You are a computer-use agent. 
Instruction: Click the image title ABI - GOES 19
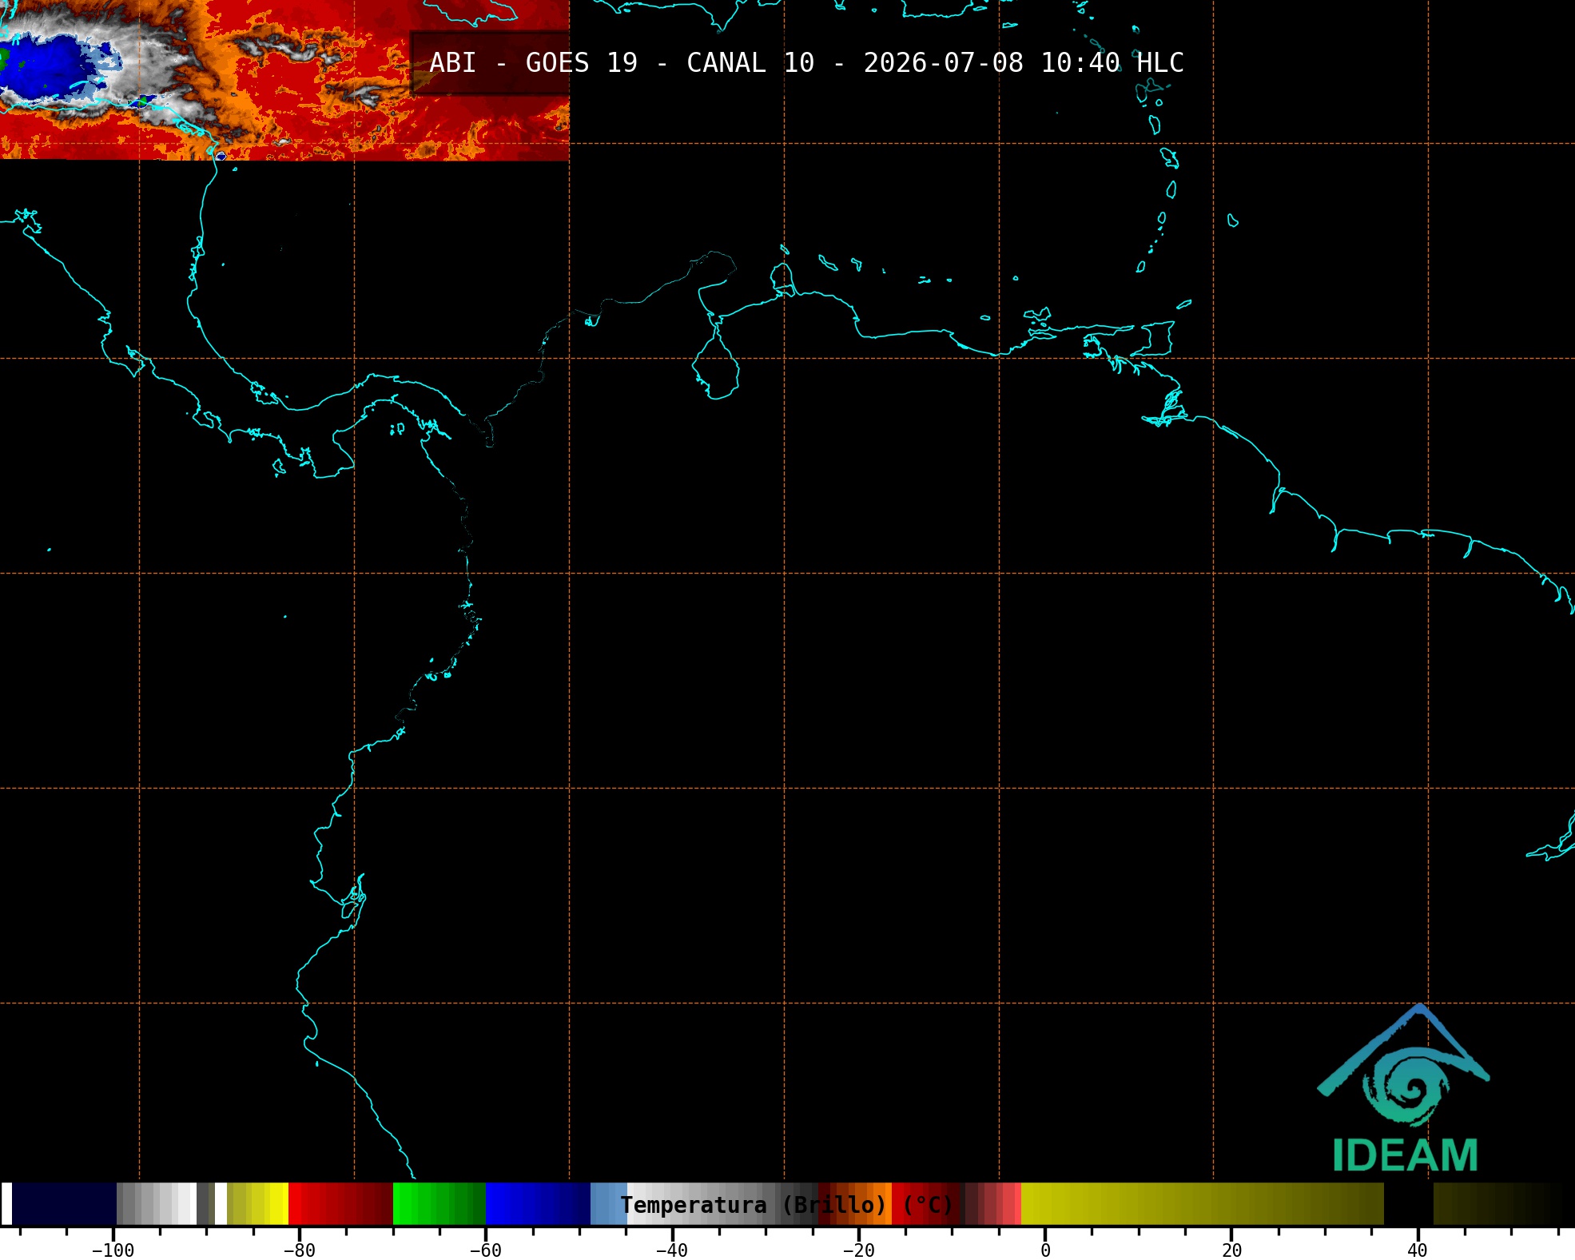534,63
